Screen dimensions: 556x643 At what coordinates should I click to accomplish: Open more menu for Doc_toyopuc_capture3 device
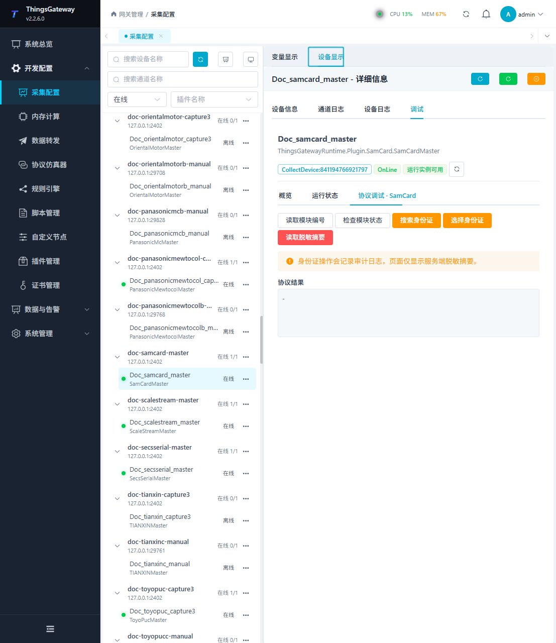point(246,615)
